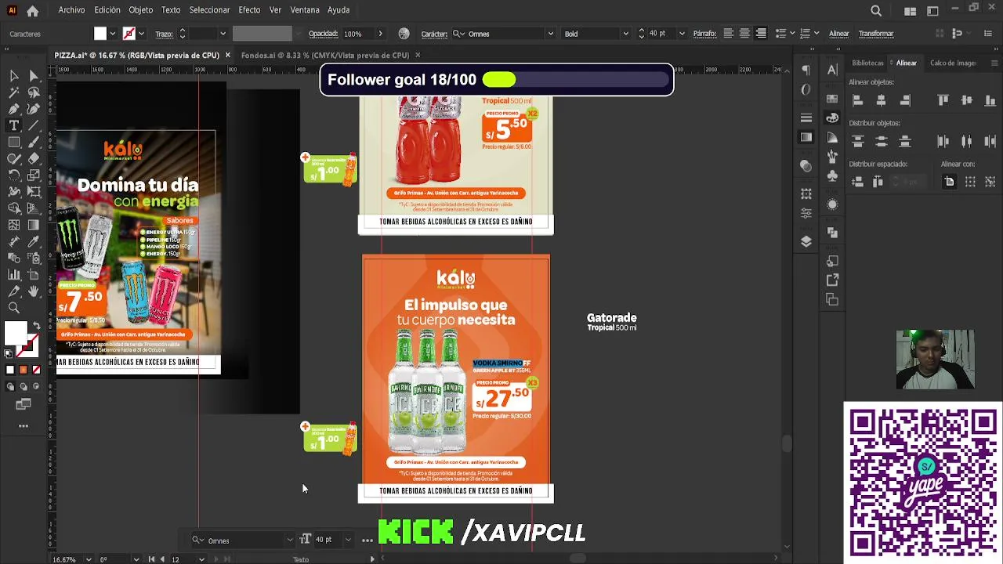
Task: Open the stroke weight dropdown
Action: click(223, 34)
